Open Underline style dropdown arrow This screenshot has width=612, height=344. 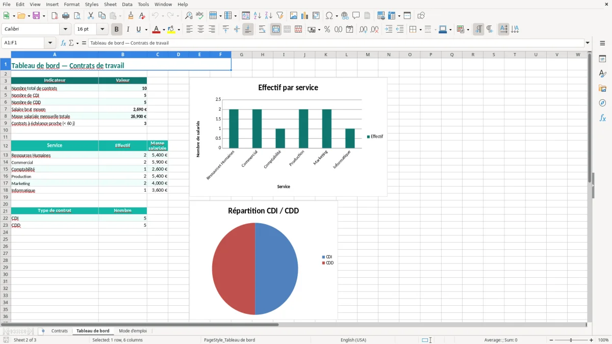(146, 30)
